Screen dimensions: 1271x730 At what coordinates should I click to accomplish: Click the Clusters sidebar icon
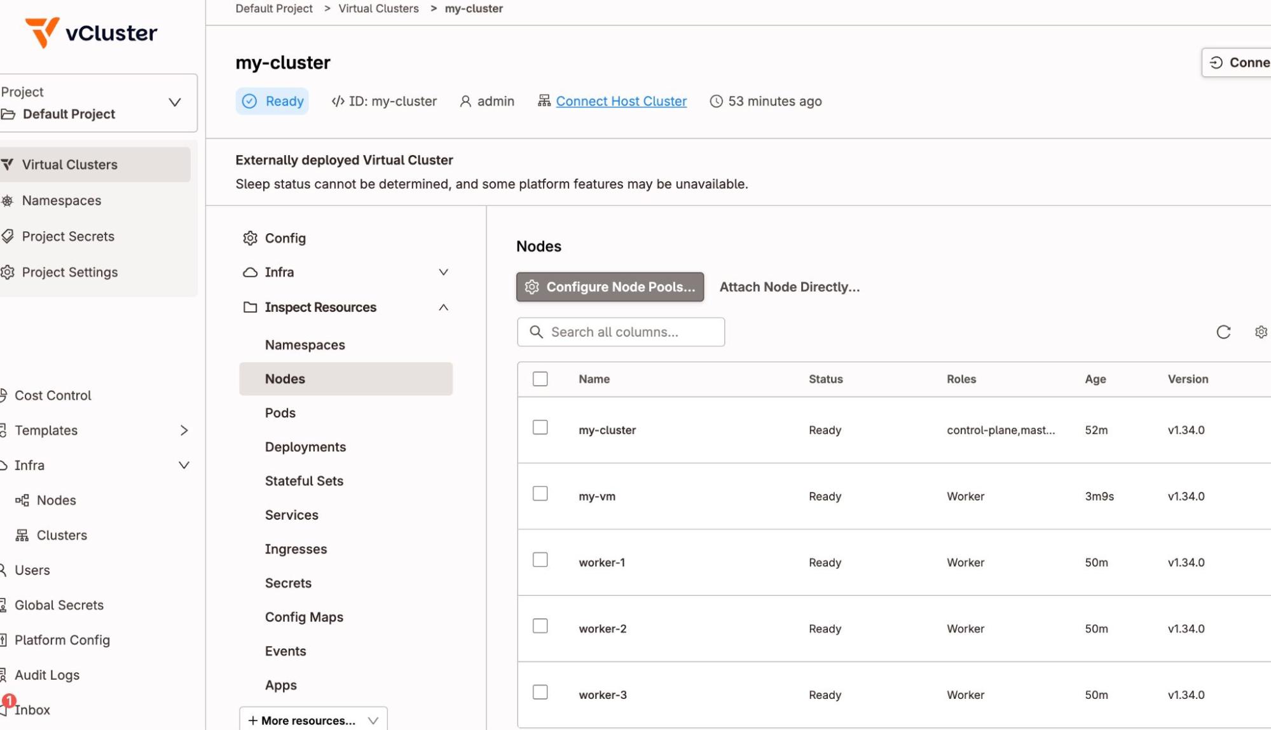tap(22, 535)
